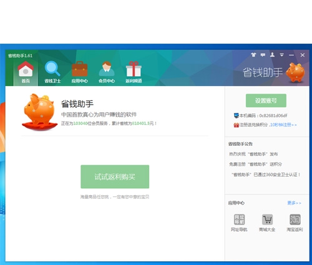
Task: Close the 省钱助手 window
Action: [303, 55]
